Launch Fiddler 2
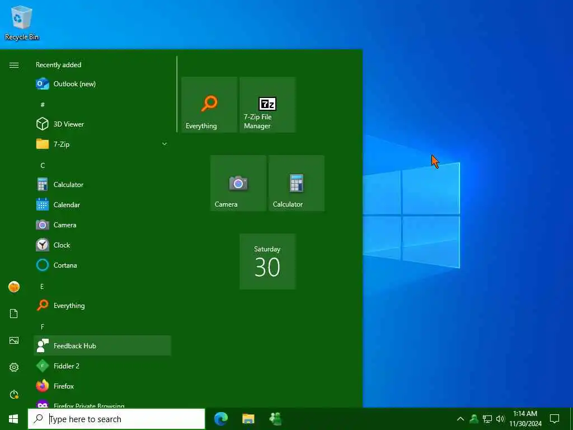Image resolution: width=573 pixels, height=430 pixels. point(102,366)
